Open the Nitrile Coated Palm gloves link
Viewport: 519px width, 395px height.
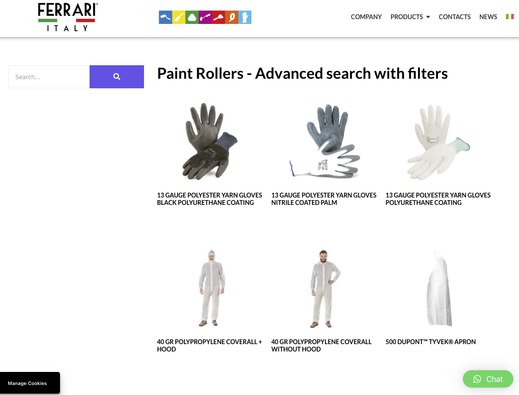324,199
